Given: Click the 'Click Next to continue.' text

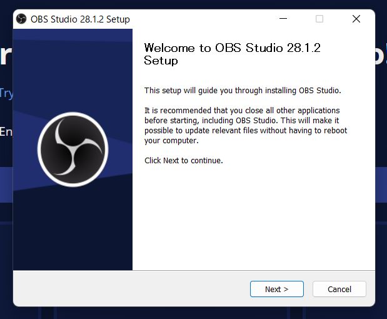Looking at the screenshot, I should click(184, 161).
